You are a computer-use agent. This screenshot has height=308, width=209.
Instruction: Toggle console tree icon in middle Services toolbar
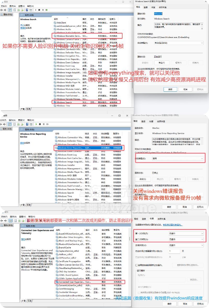click(10, 124)
